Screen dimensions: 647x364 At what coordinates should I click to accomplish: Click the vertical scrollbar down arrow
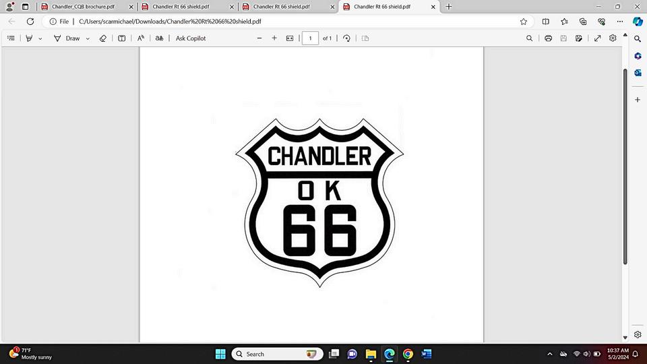[x=625, y=338]
